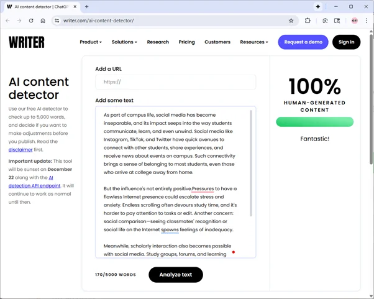This screenshot has height=299, width=374.
Task: Click the Add a URL input field
Action: pyautogui.click(x=175, y=82)
